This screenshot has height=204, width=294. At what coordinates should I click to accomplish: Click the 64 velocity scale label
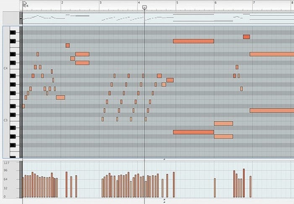click(5, 179)
